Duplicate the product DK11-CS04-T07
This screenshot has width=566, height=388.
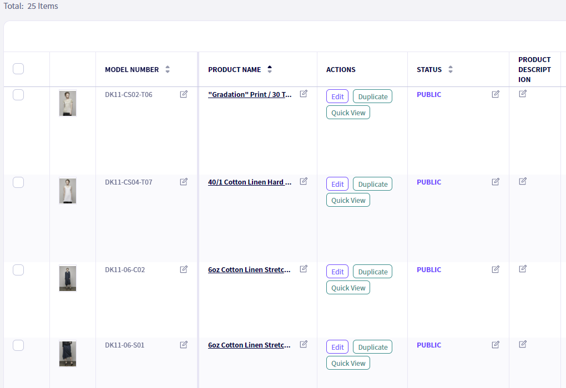372,184
